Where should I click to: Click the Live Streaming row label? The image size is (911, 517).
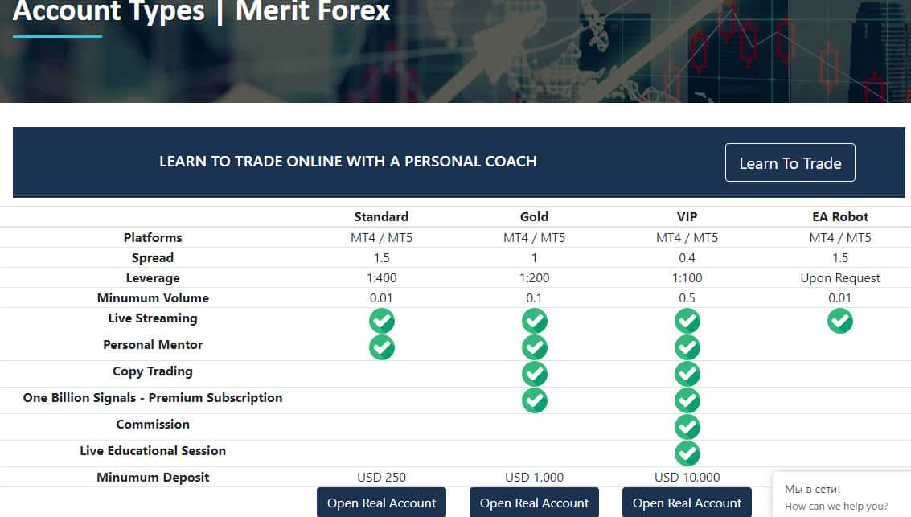[x=153, y=318]
